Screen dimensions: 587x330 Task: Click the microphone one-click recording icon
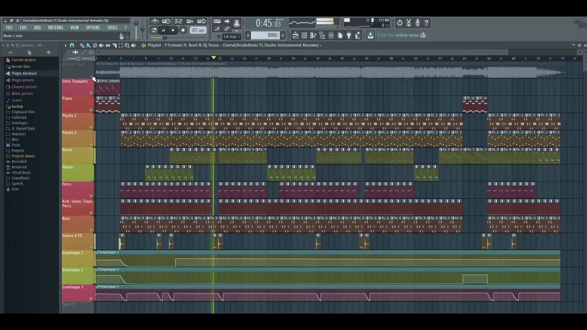click(417, 22)
